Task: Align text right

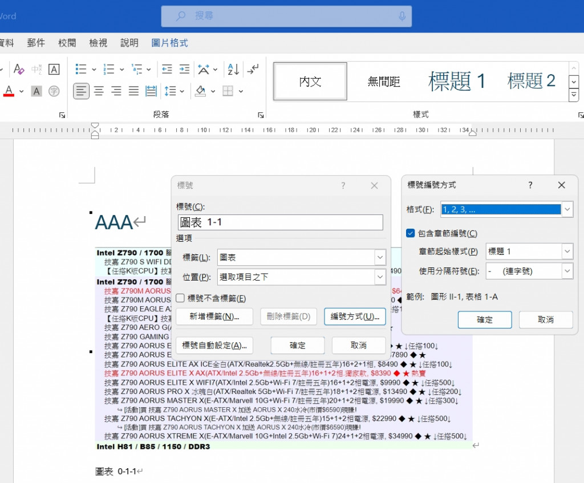Action: click(116, 91)
